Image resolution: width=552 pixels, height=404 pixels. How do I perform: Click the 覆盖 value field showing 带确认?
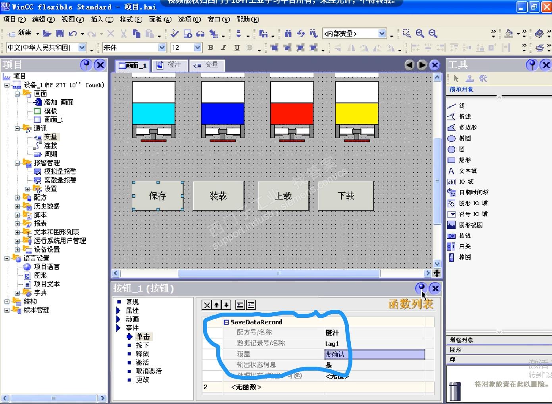(x=375, y=354)
